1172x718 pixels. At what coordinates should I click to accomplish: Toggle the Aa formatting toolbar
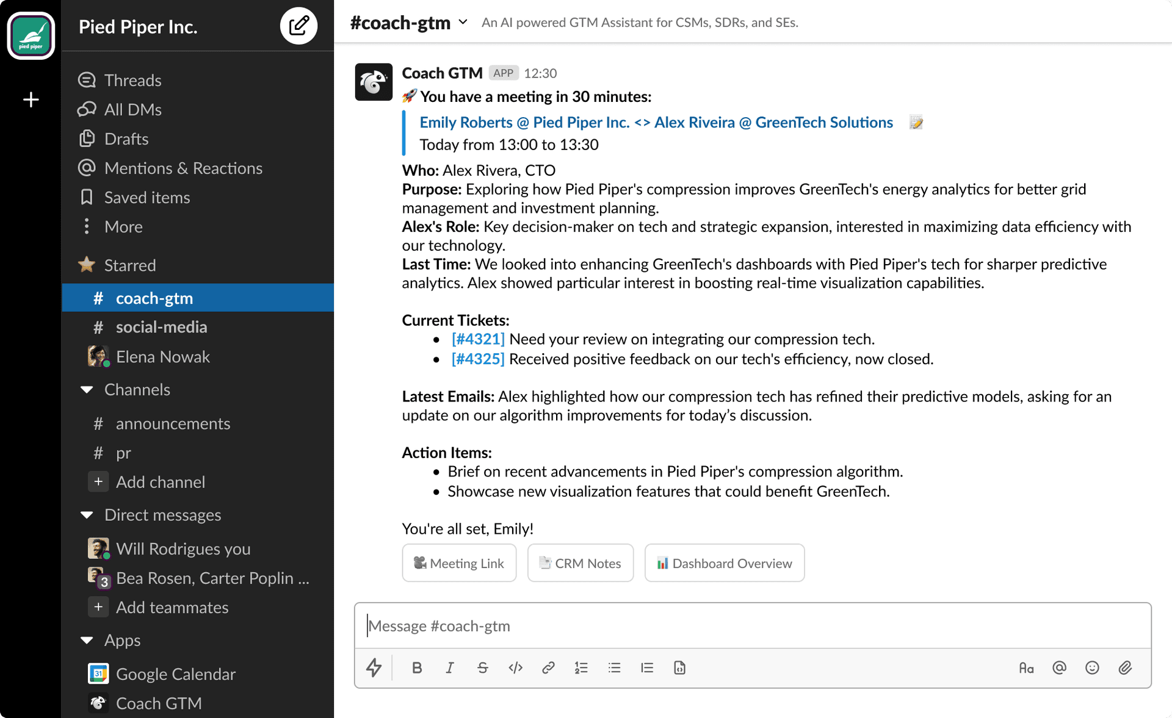1026,668
